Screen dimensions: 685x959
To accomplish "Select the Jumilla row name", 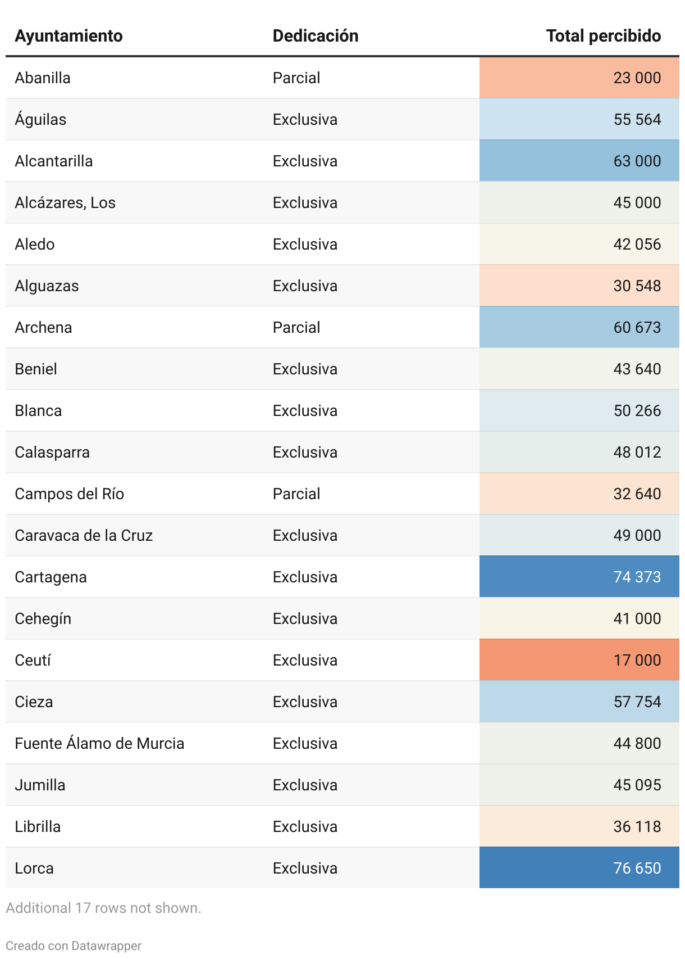I will click(x=40, y=785).
